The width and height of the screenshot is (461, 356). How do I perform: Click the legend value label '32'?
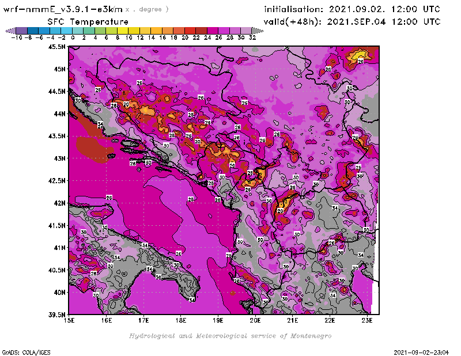252,37
